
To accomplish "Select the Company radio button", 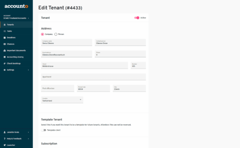I will (x=42, y=34).
